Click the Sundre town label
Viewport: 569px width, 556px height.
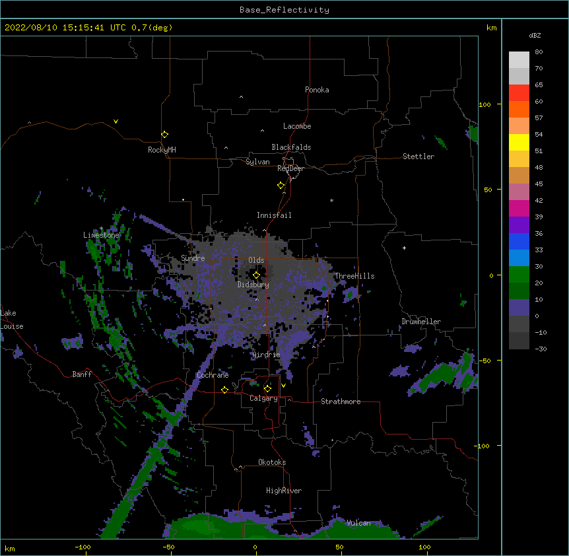193,258
